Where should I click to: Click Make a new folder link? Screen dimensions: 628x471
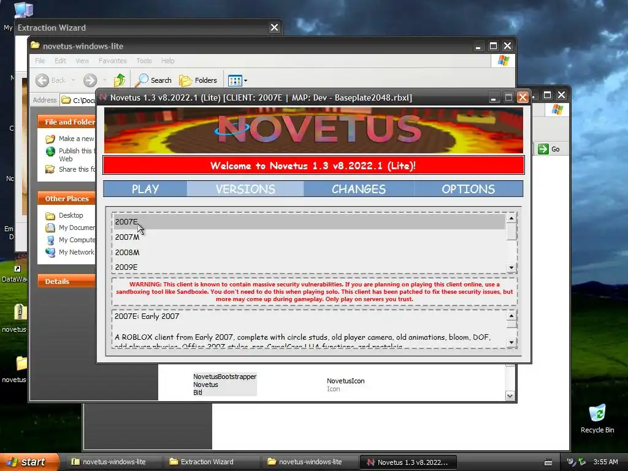pos(70,139)
